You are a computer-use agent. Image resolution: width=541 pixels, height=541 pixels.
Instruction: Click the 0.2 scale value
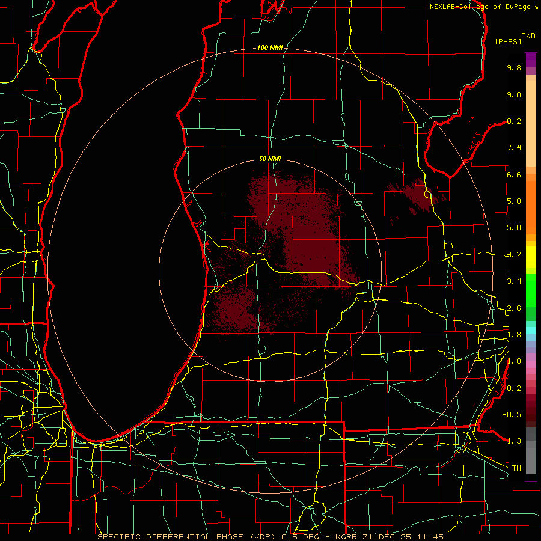click(514, 388)
